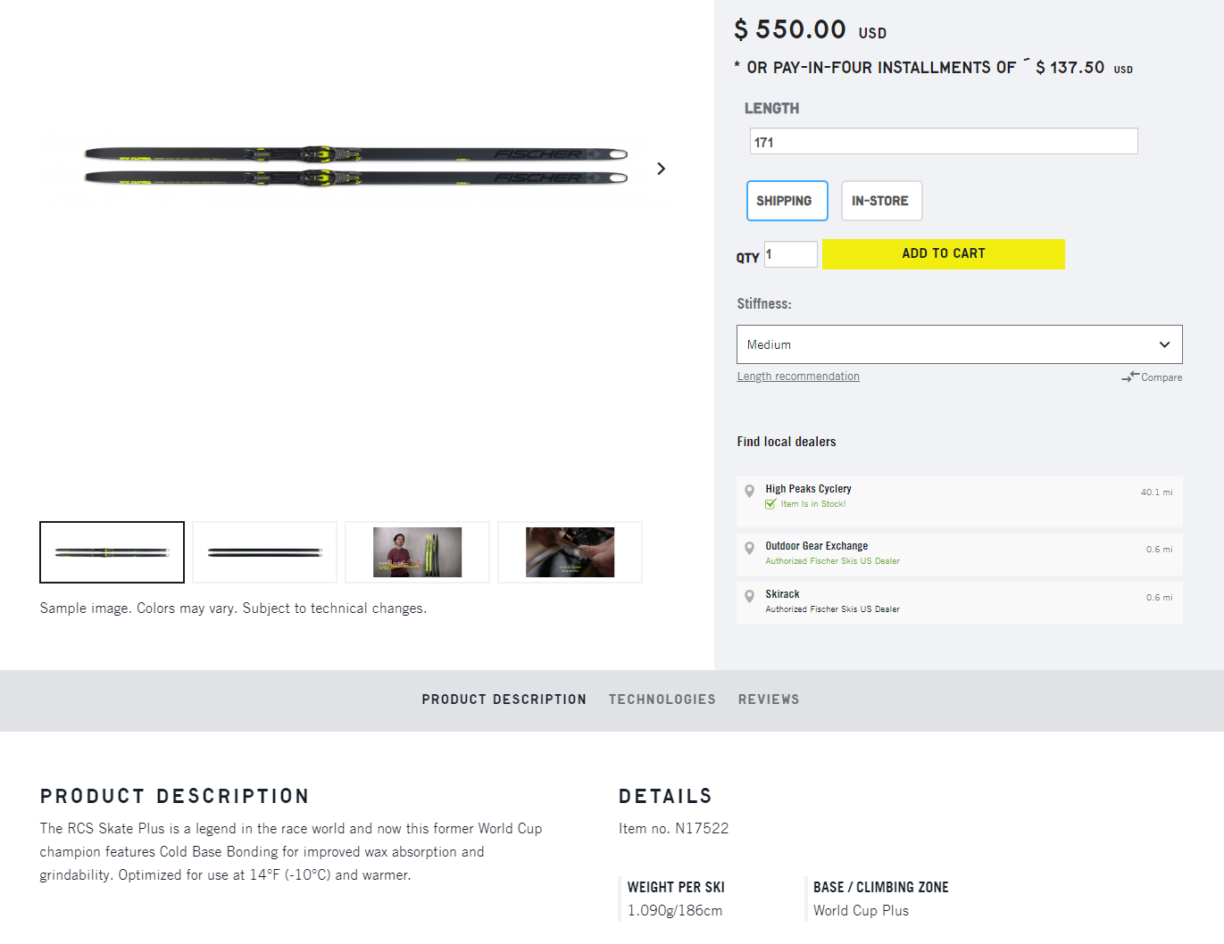Select the In-Store pickup option
The height and width of the screenshot is (944, 1224).
click(881, 201)
